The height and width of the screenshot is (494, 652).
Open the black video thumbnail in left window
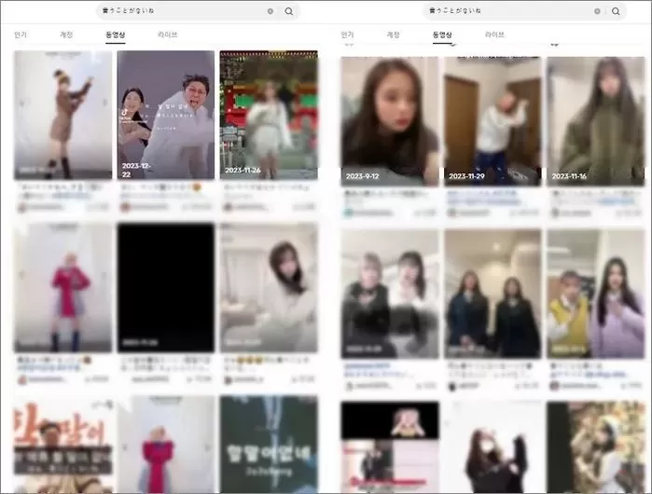coord(166,287)
